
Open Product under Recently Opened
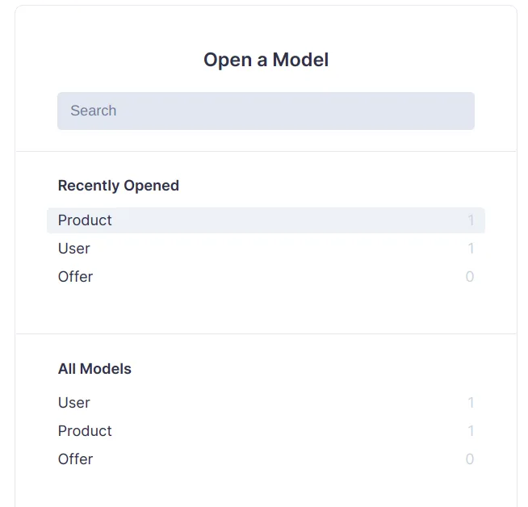point(85,220)
